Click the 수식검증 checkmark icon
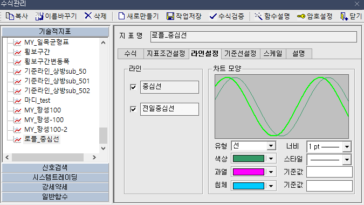This screenshot has width=364, height=205. [x=213, y=16]
